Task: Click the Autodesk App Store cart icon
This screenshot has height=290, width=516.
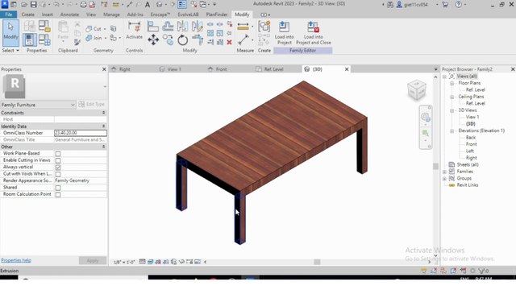Action: pos(445,5)
